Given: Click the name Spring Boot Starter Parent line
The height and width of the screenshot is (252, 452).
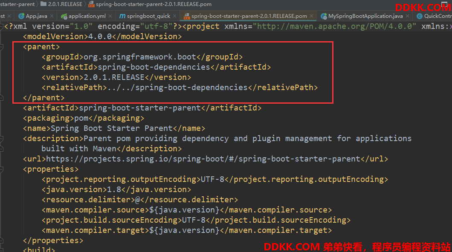Looking at the screenshot, I should click(114, 128).
